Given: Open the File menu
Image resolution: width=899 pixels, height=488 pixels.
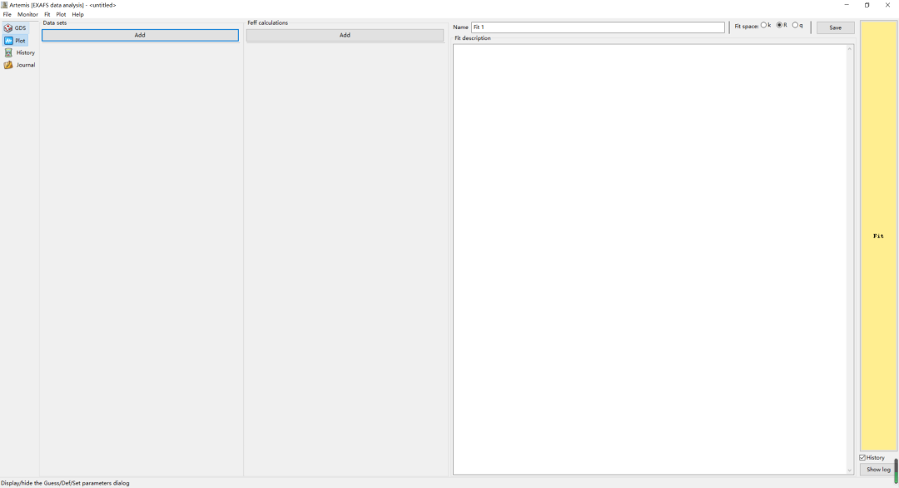Looking at the screenshot, I should [7, 14].
